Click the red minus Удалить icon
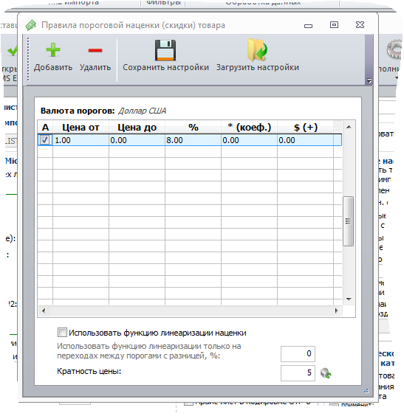The height and width of the screenshot is (416, 404). pos(95,50)
